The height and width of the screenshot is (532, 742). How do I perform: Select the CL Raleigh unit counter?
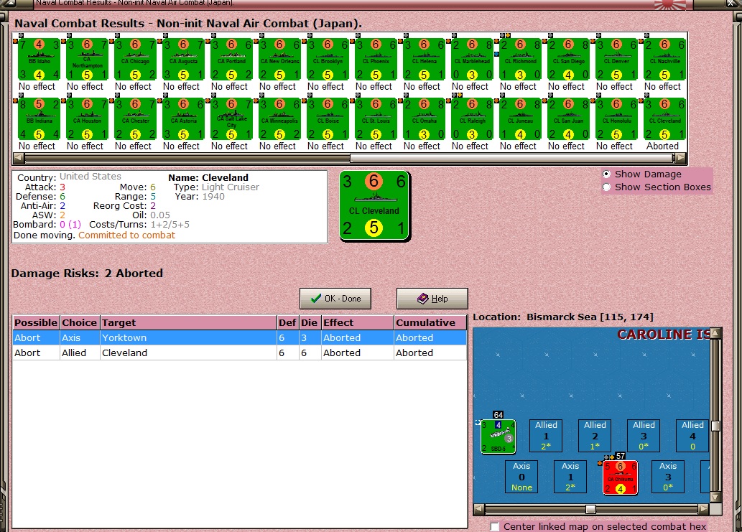(x=472, y=118)
